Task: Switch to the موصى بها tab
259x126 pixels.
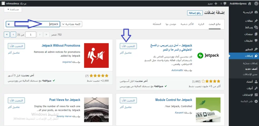Action: pyautogui.click(x=171, y=24)
